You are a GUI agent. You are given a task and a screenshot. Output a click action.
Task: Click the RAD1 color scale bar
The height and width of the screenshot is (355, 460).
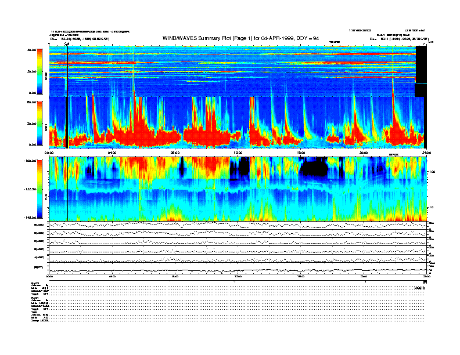tap(39, 123)
